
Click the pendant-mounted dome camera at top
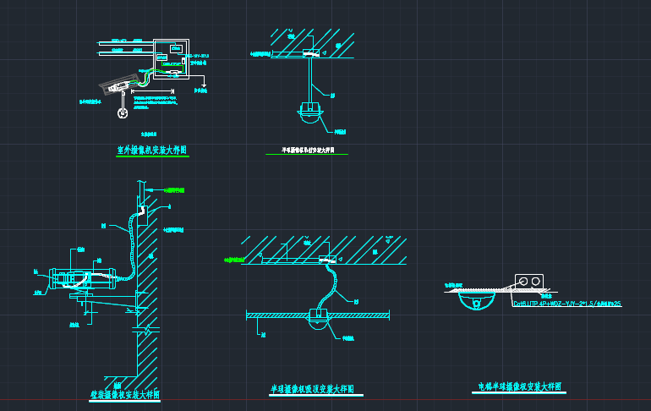(311, 114)
